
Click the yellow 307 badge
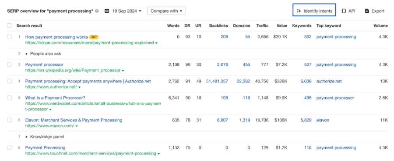[x=94, y=37]
